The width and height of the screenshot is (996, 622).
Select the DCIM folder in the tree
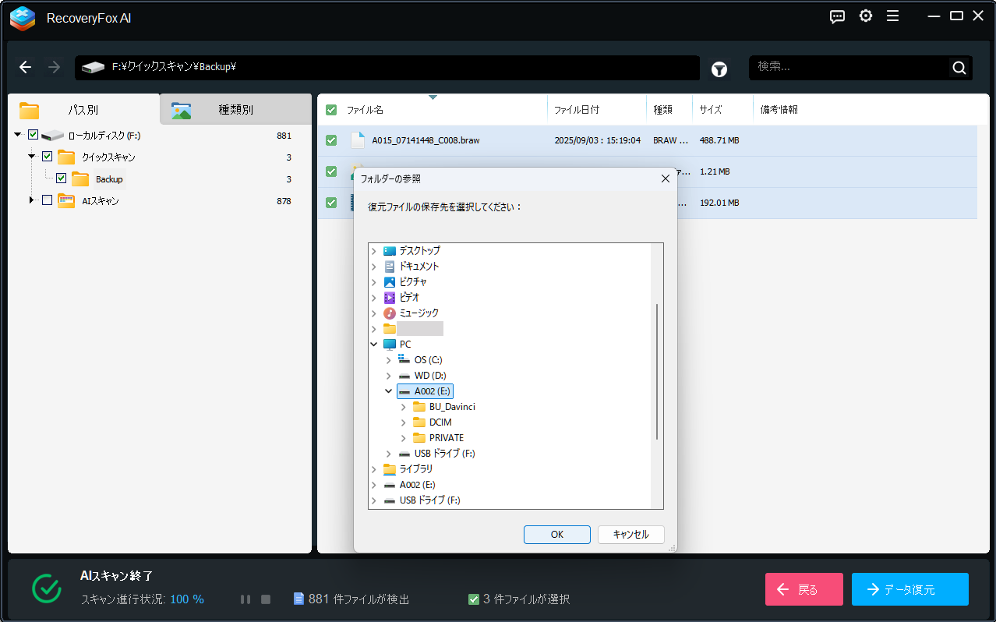point(440,422)
